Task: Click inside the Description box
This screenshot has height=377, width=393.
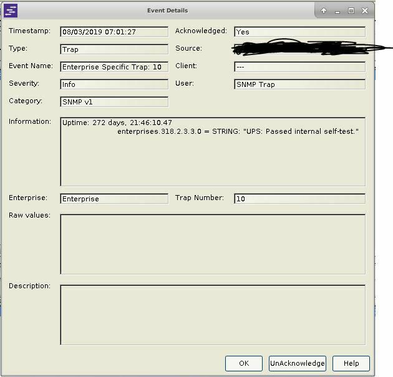Action: pos(212,315)
